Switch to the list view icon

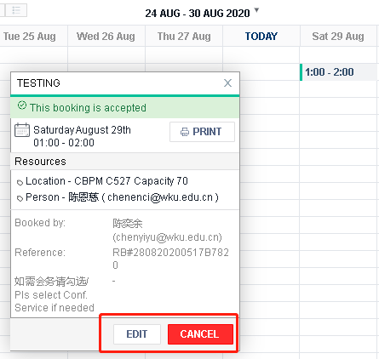coord(16,10)
